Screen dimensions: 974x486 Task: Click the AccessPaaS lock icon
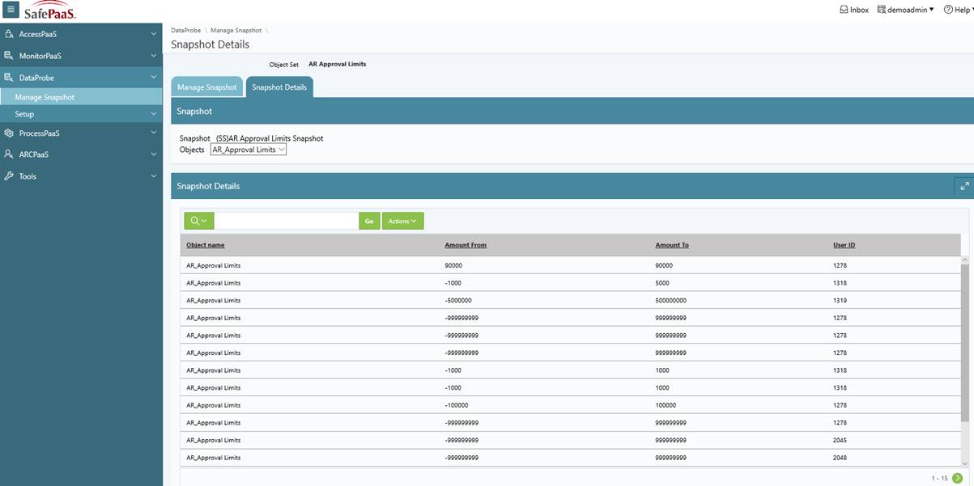tap(9, 34)
